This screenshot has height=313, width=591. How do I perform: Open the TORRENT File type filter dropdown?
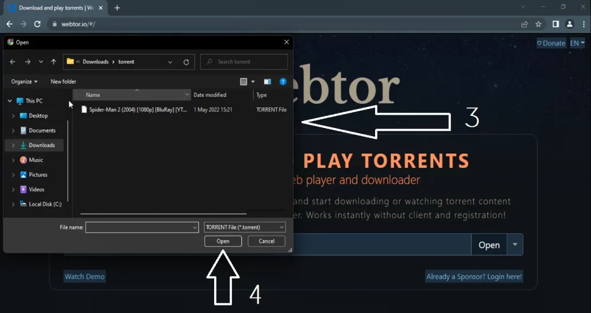click(x=245, y=227)
